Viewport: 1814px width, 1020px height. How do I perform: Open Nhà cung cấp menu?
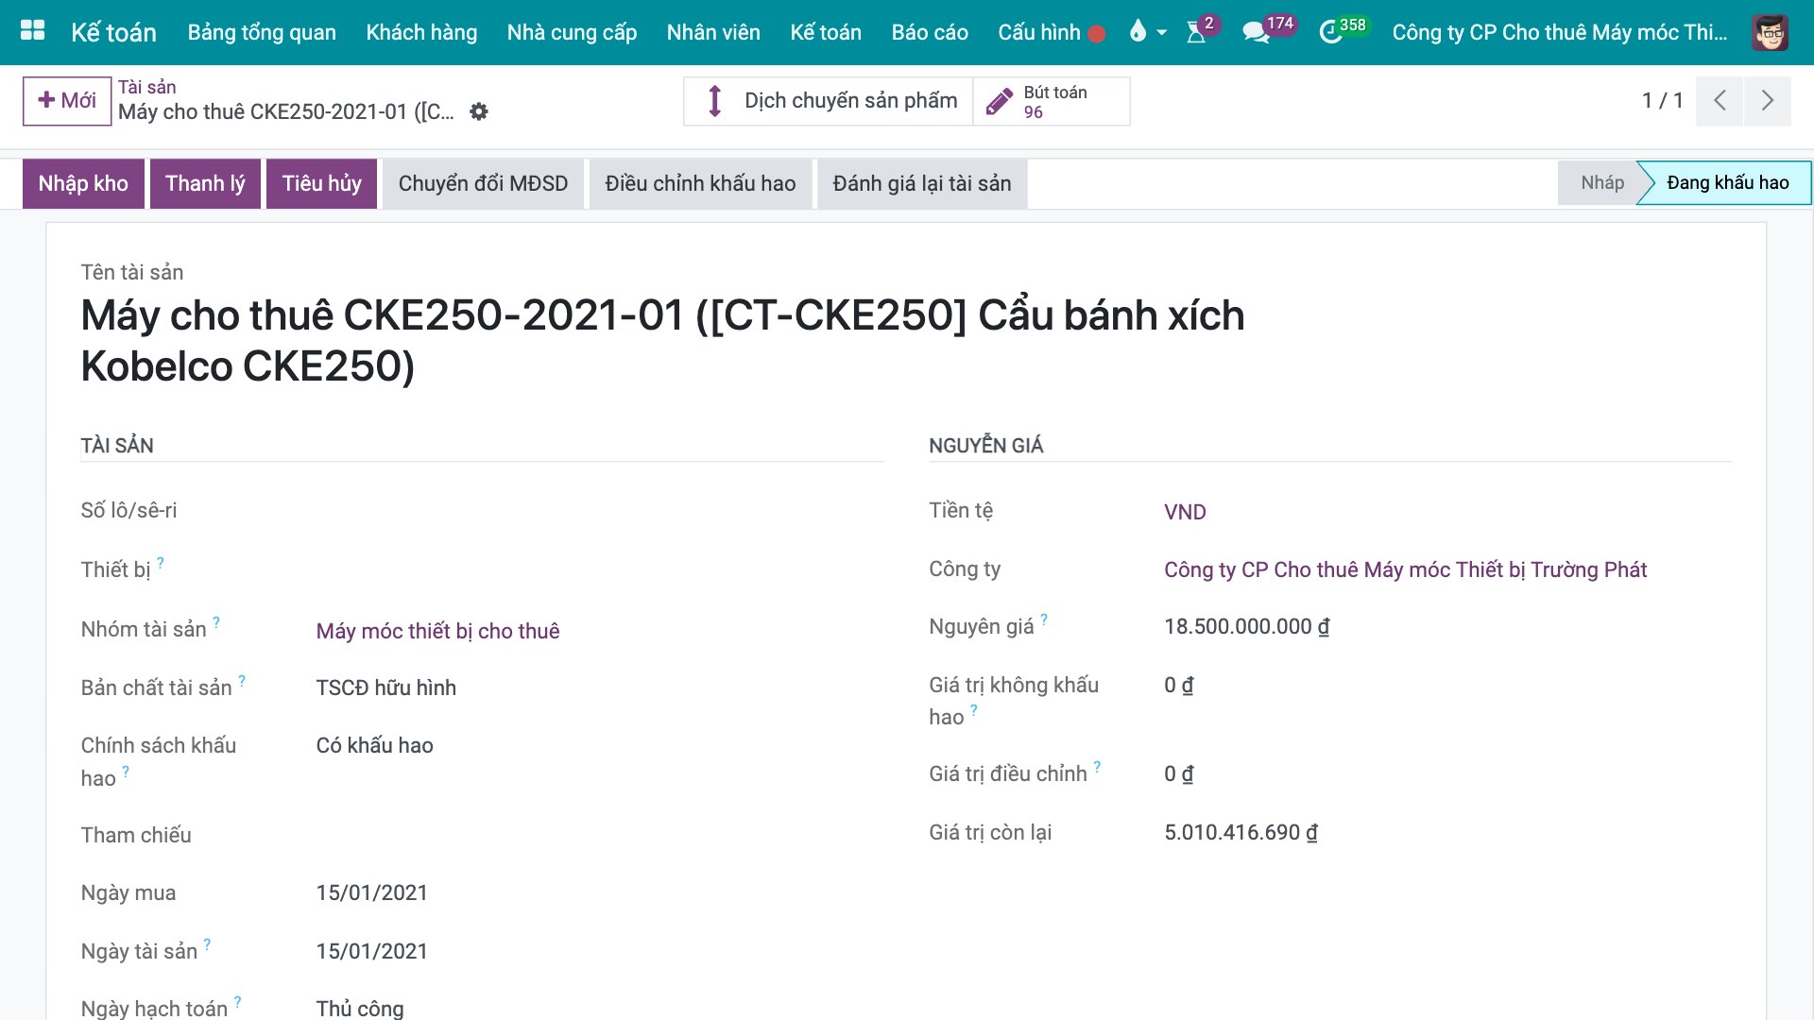click(572, 32)
